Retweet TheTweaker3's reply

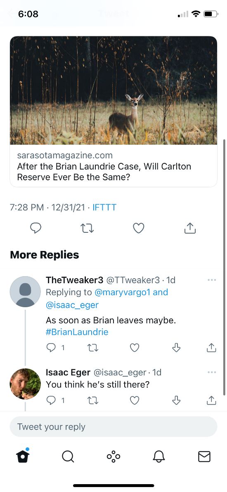[x=93, y=348]
